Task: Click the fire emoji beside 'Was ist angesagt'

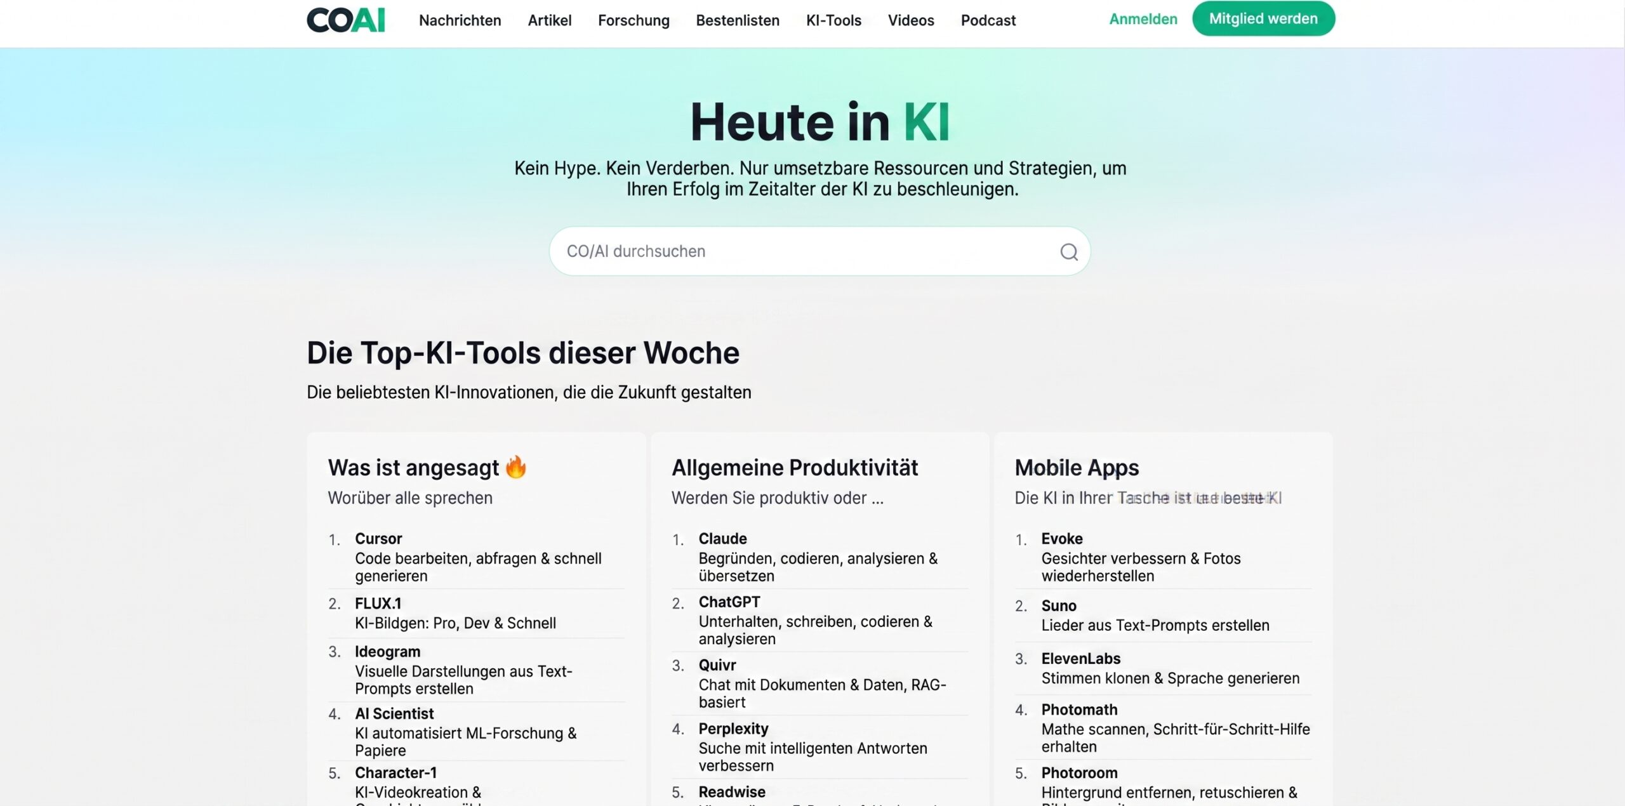Action: pyautogui.click(x=516, y=466)
